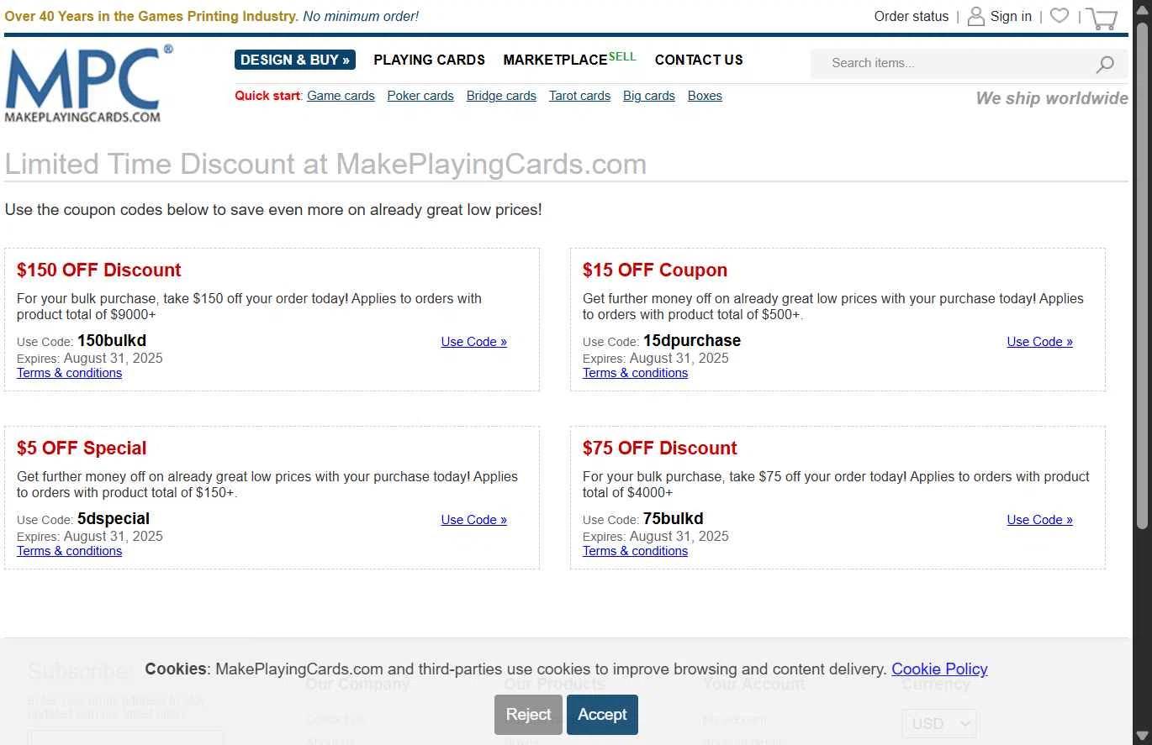The height and width of the screenshot is (745, 1152).
Task: Click the $75 OFF Discount heading
Action: [x=660, y=449]
